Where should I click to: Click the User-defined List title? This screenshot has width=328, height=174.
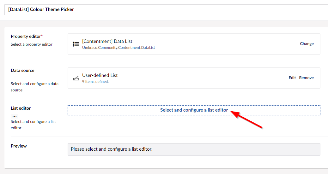pos(100,75)
